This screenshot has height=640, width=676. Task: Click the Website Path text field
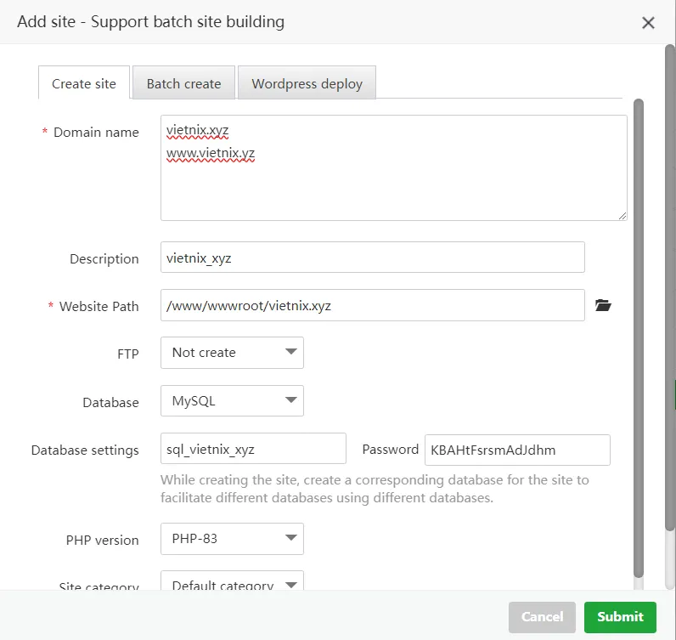click(372, 306)
